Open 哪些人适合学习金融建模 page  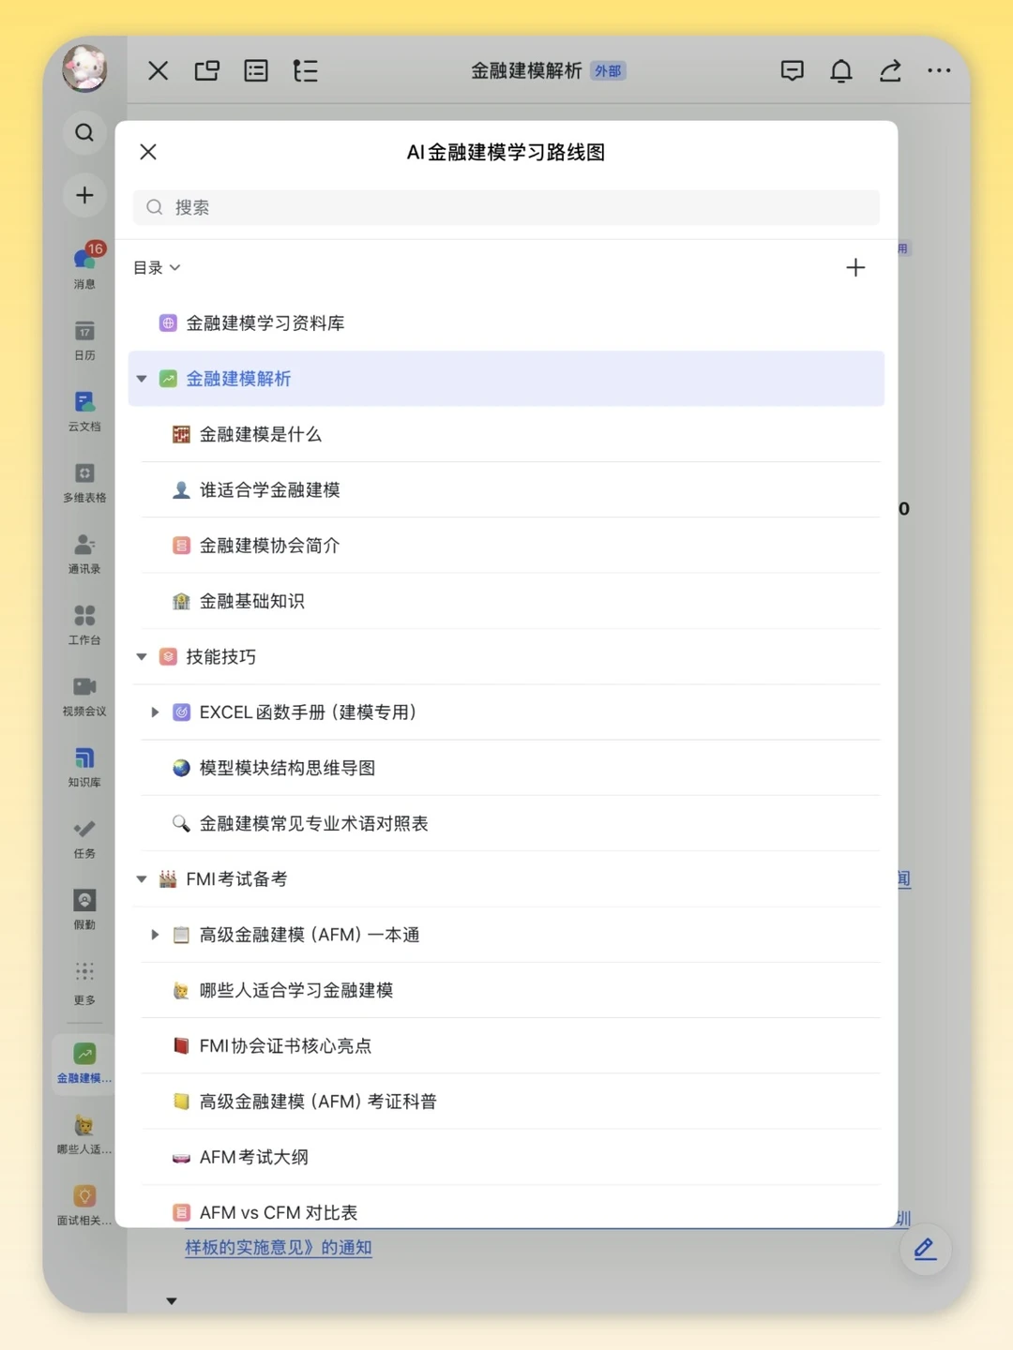tap(506, 990)
